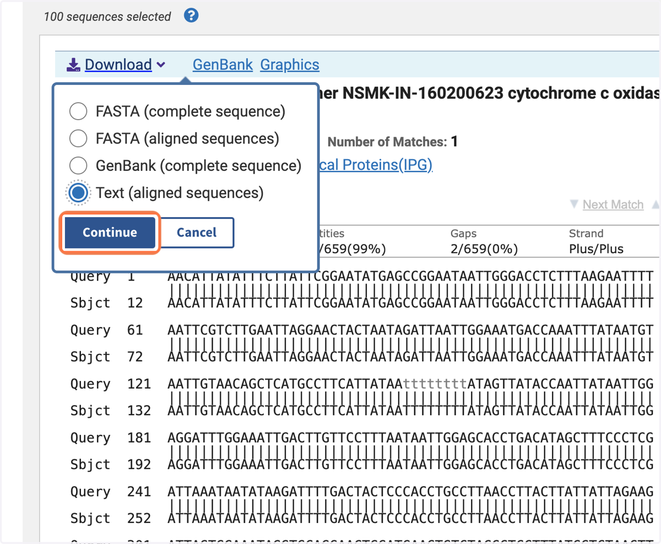Click the Gaps column header
The image size is (661, 544).
pyautogui.click(x=463, y=234)
